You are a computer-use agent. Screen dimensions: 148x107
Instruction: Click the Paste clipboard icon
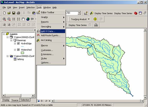pyautogui.click(x=34, y=13)
